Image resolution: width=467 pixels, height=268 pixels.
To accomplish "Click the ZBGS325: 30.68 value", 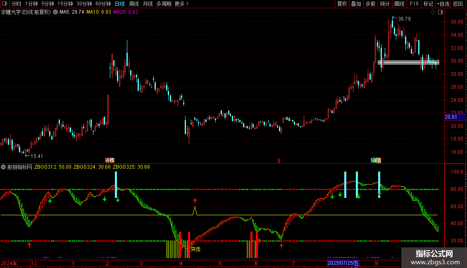I will tap(131, 167).
